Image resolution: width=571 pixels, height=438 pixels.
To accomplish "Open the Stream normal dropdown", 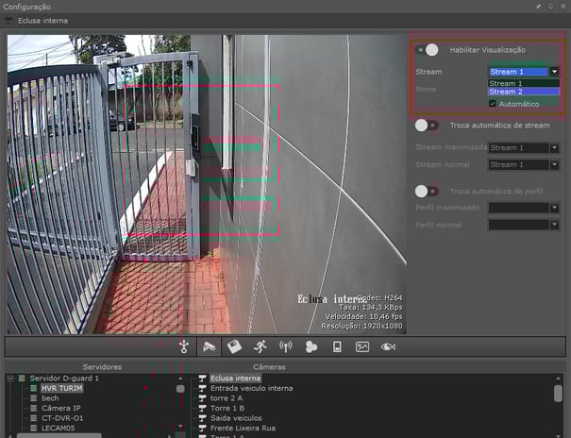I will 554,165.
